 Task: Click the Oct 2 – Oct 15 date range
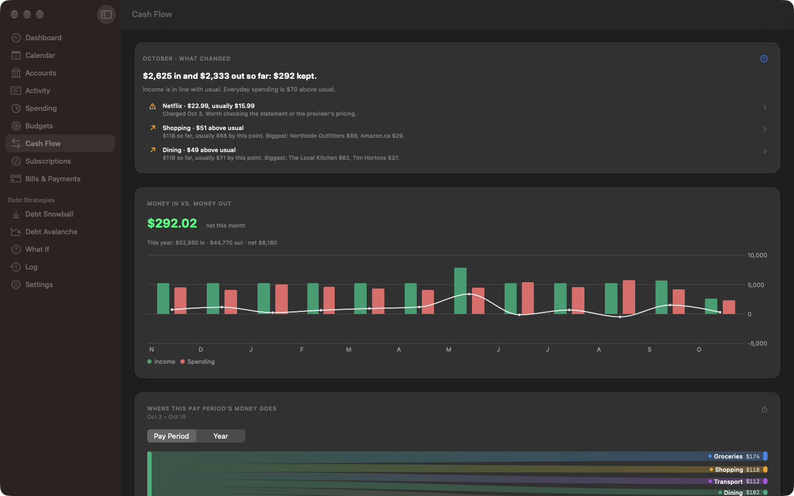coord(167,417)
